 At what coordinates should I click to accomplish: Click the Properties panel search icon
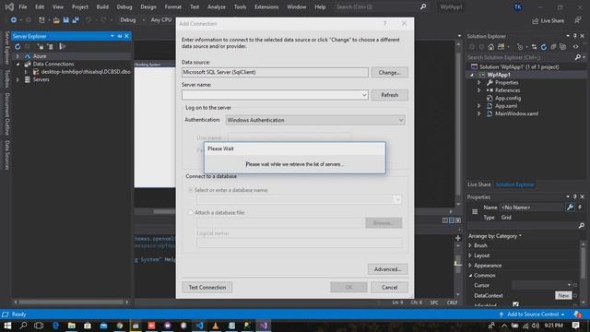[582, 225]
